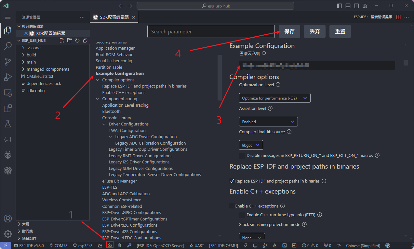Collapse all folders in explorer
This screenshot has width=414, height=249.
pos(85,41)
